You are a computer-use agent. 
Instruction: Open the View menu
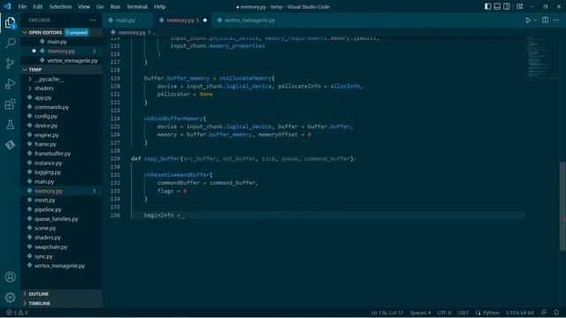point(84,6)
